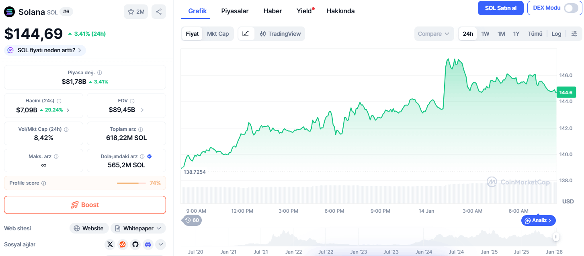
Task: Click the share icon button
Action: point(159,12)
